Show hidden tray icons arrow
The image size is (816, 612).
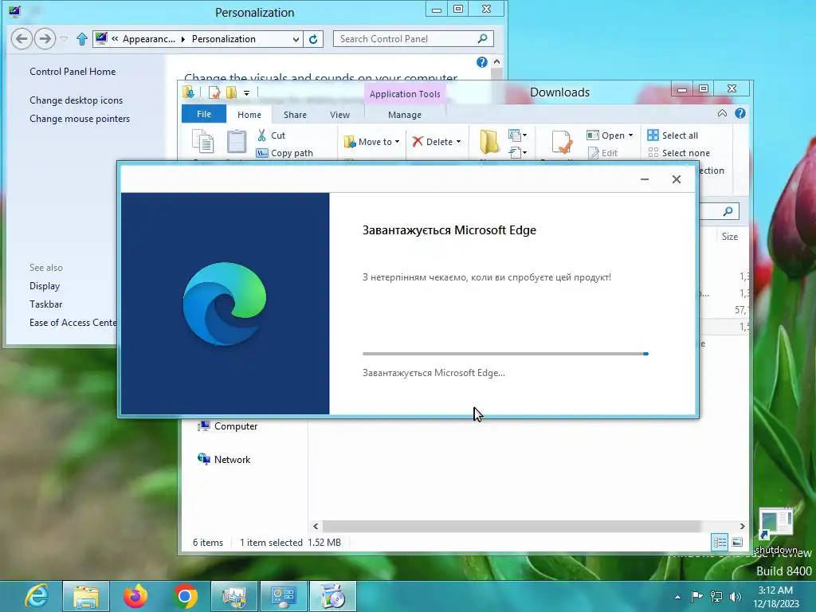point(677,597)
